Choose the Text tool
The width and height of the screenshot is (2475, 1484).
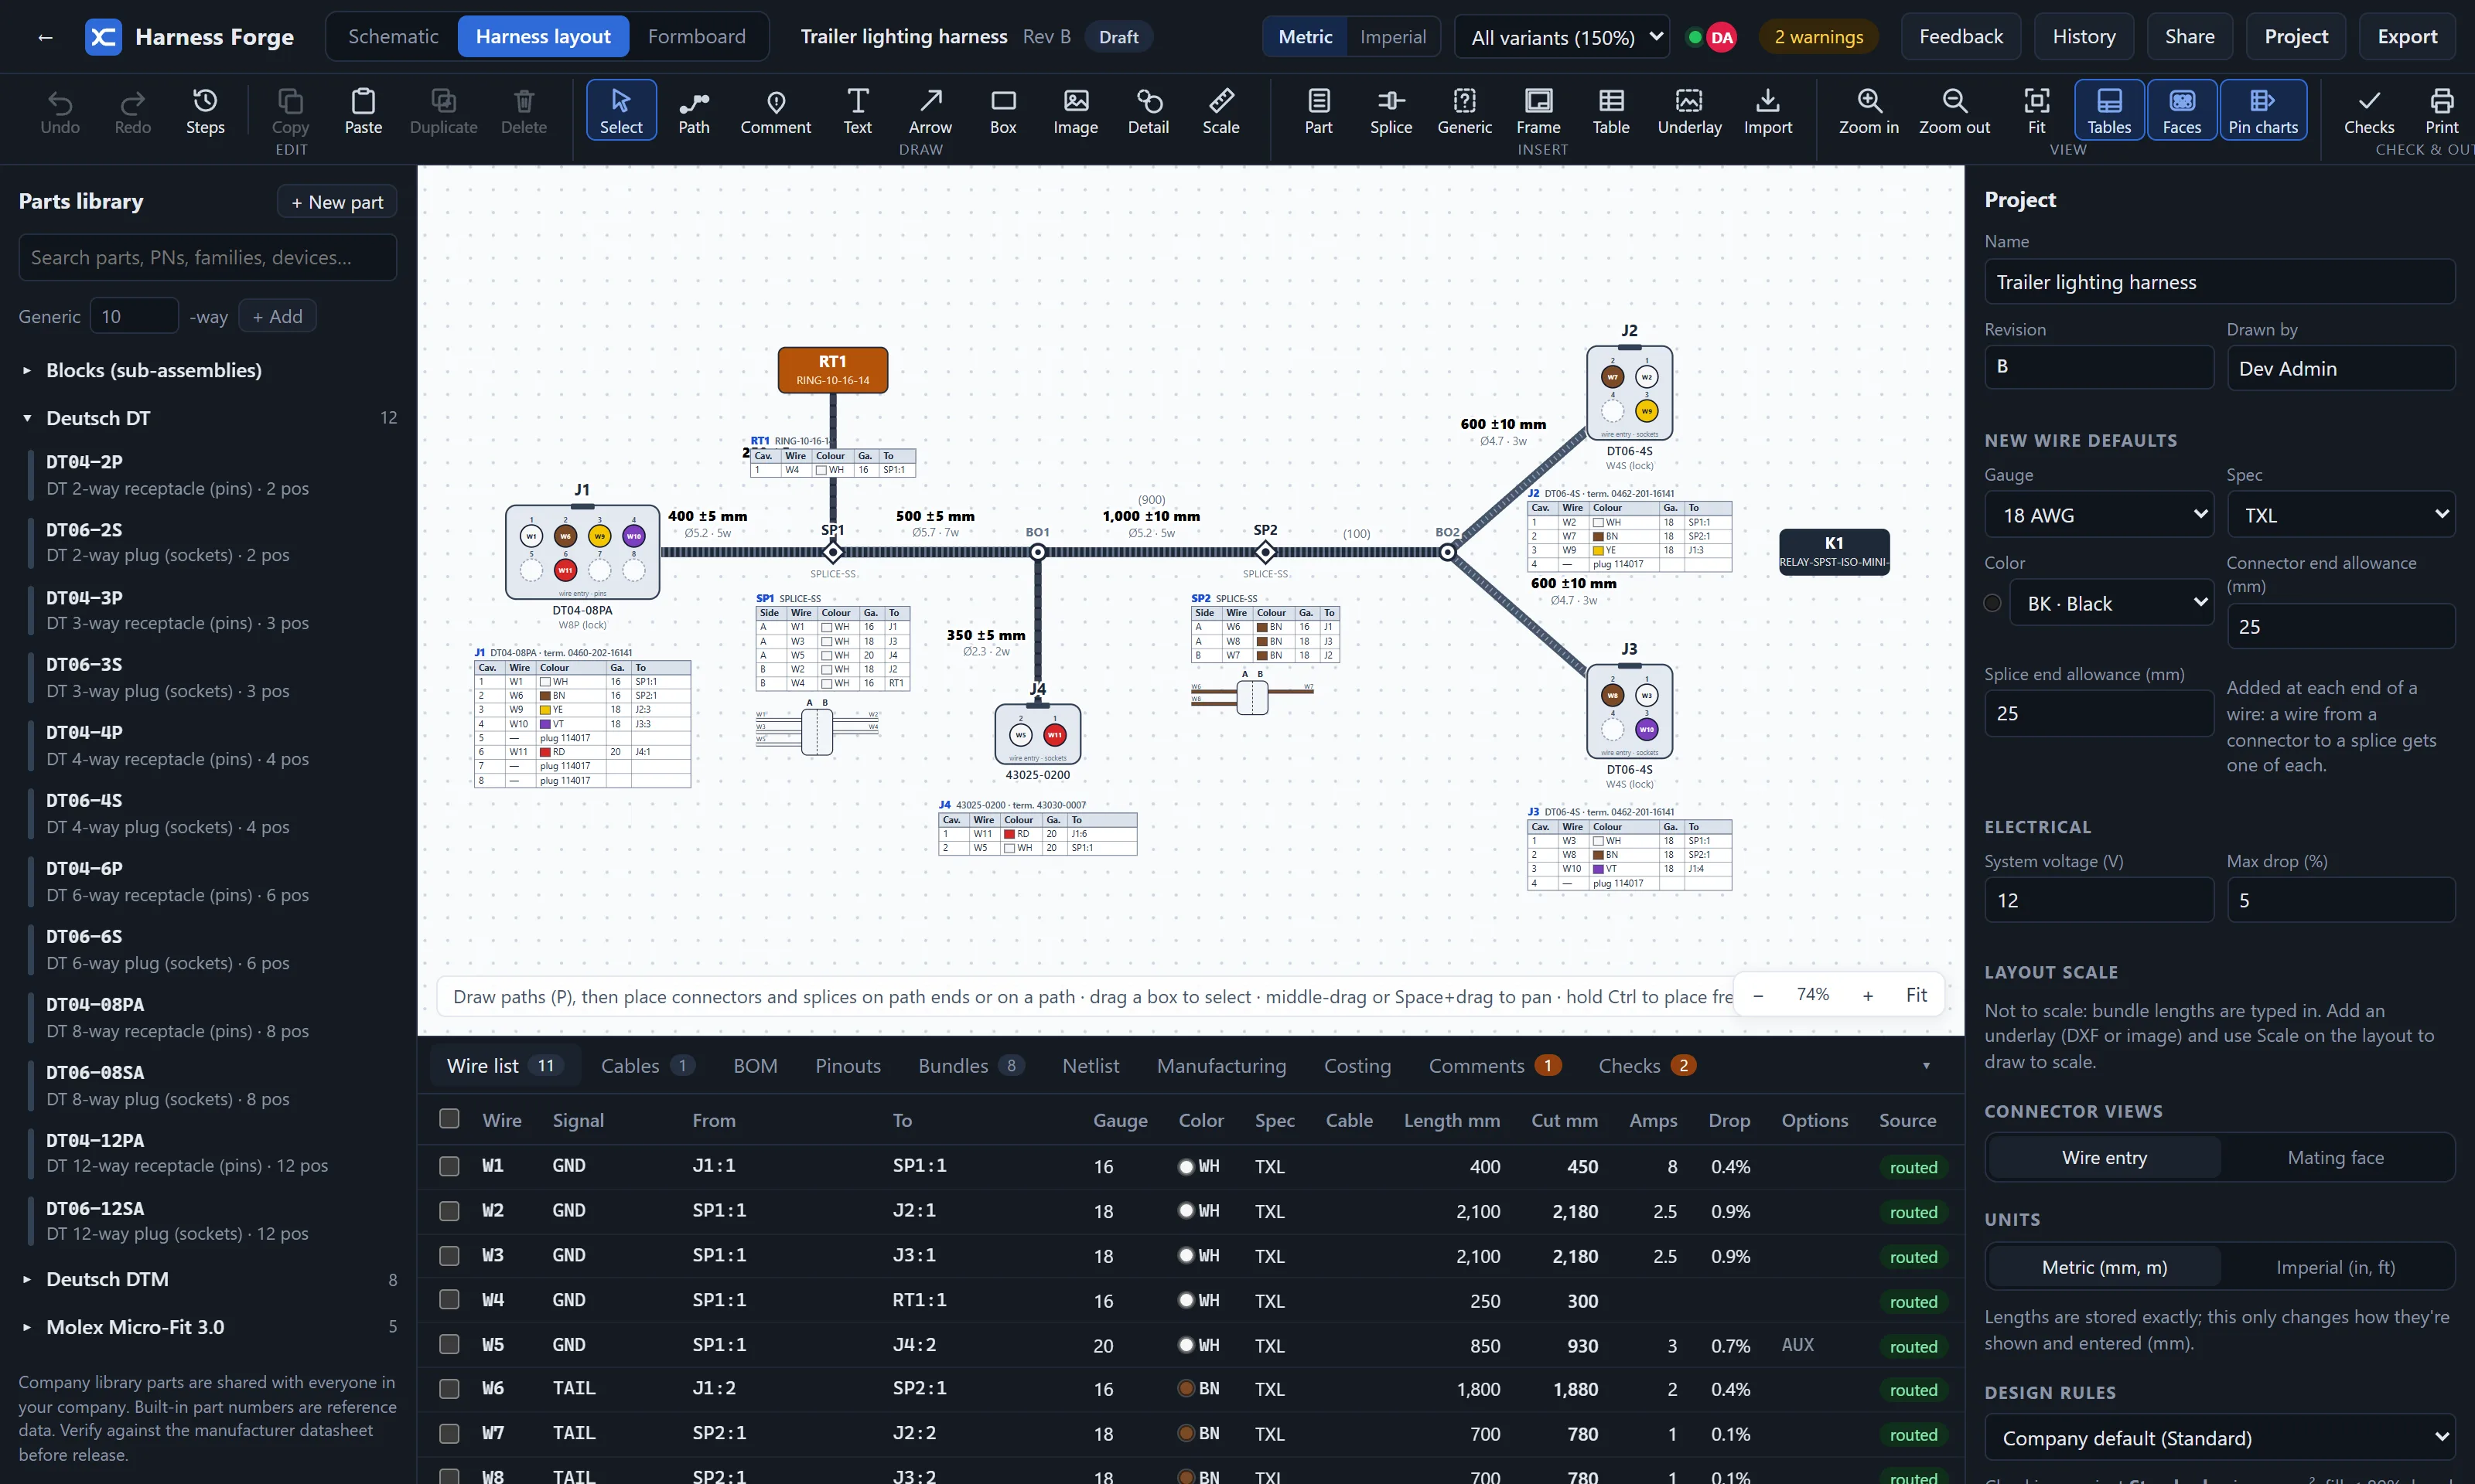857,110
